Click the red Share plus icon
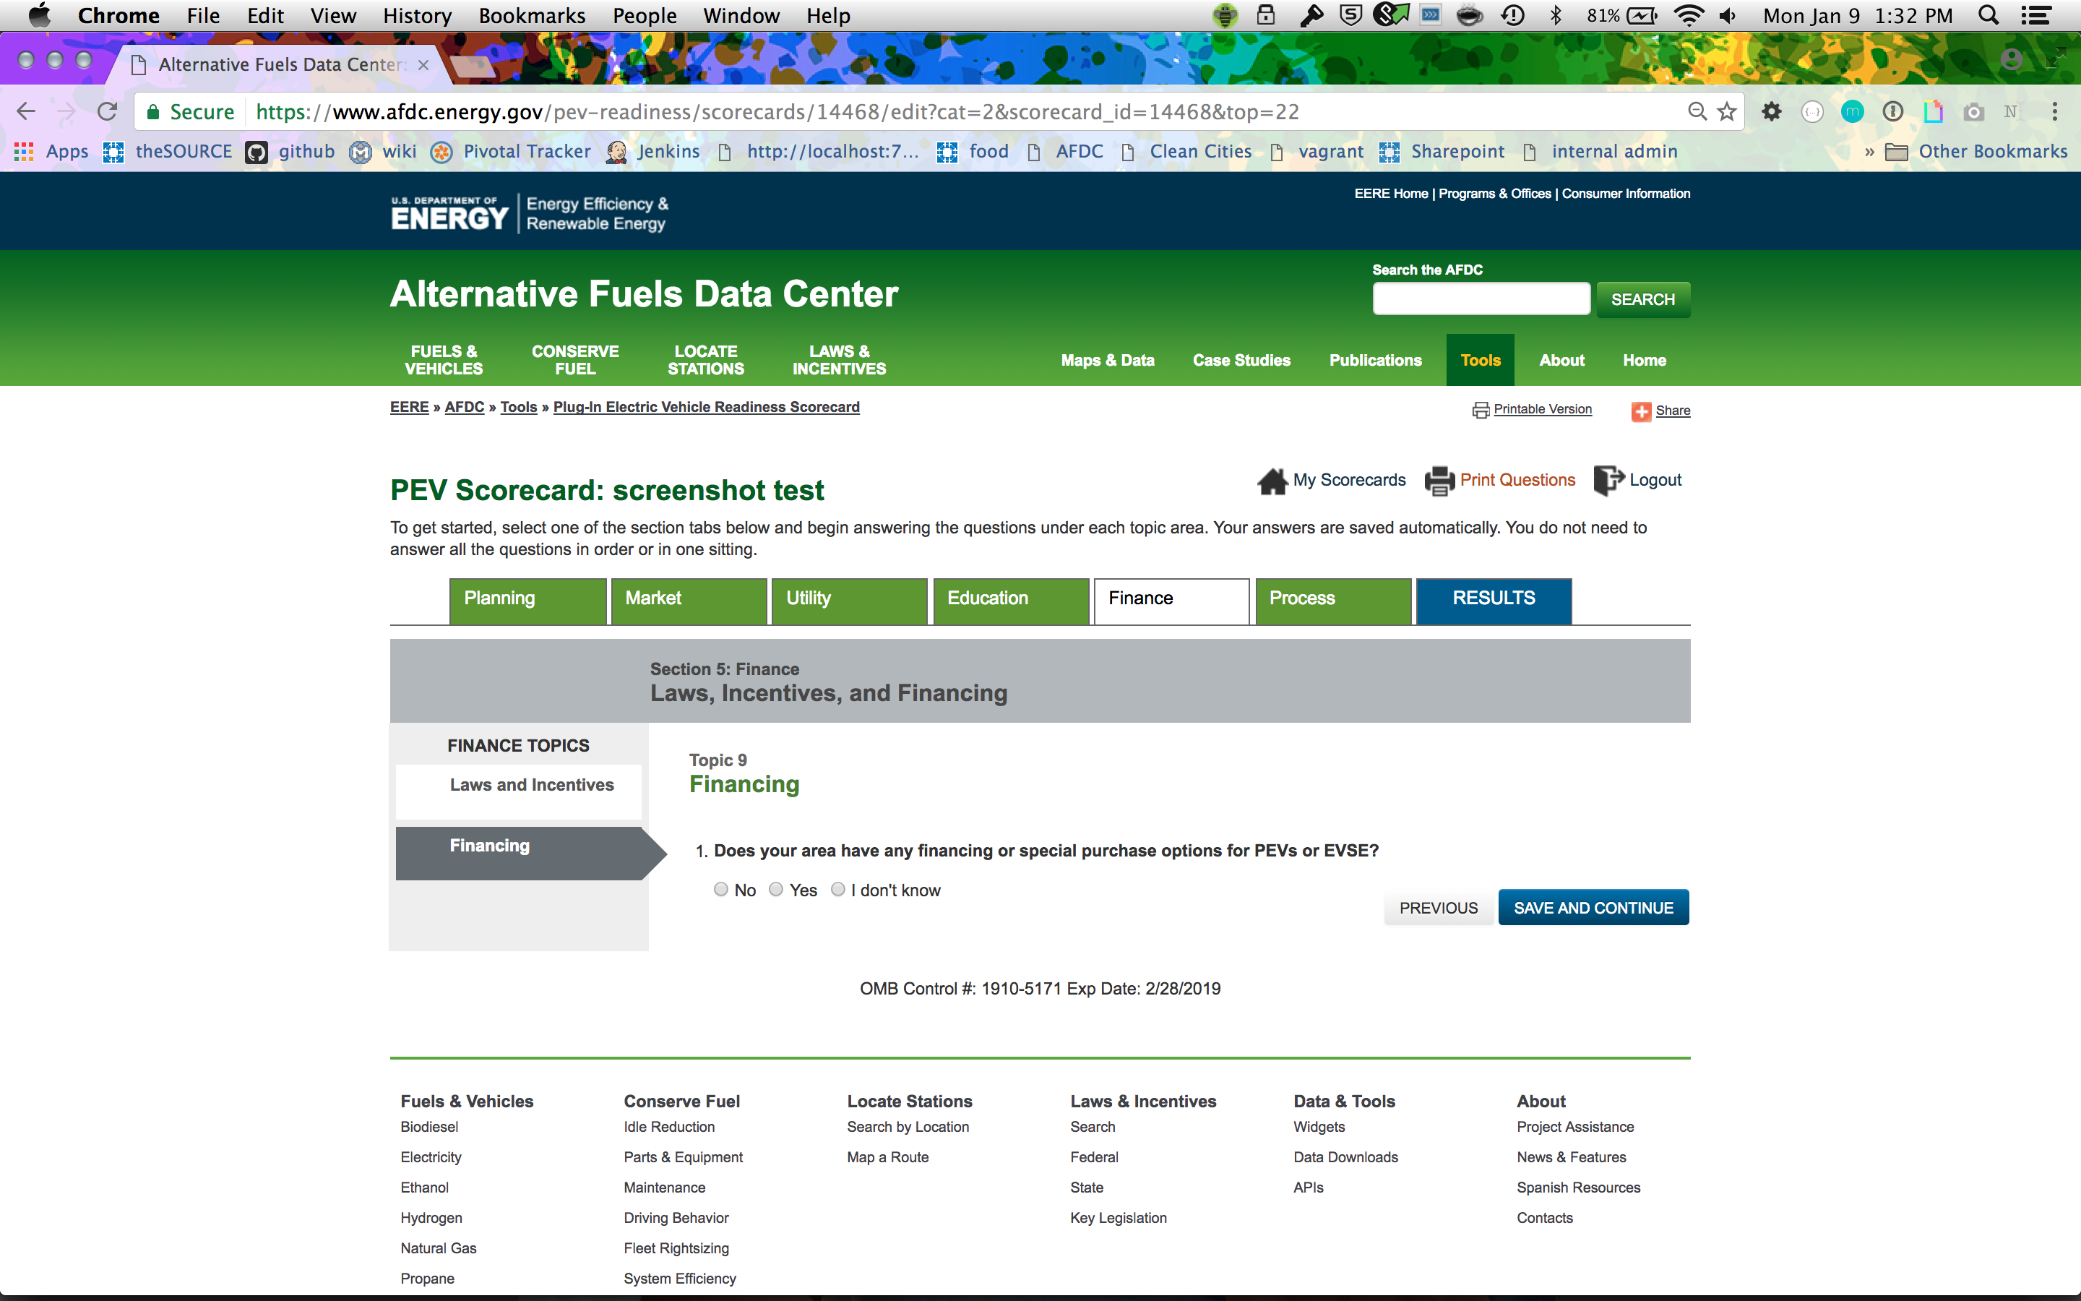The height and width of the screenshot is (1301, 2081). pos(1641,411)
